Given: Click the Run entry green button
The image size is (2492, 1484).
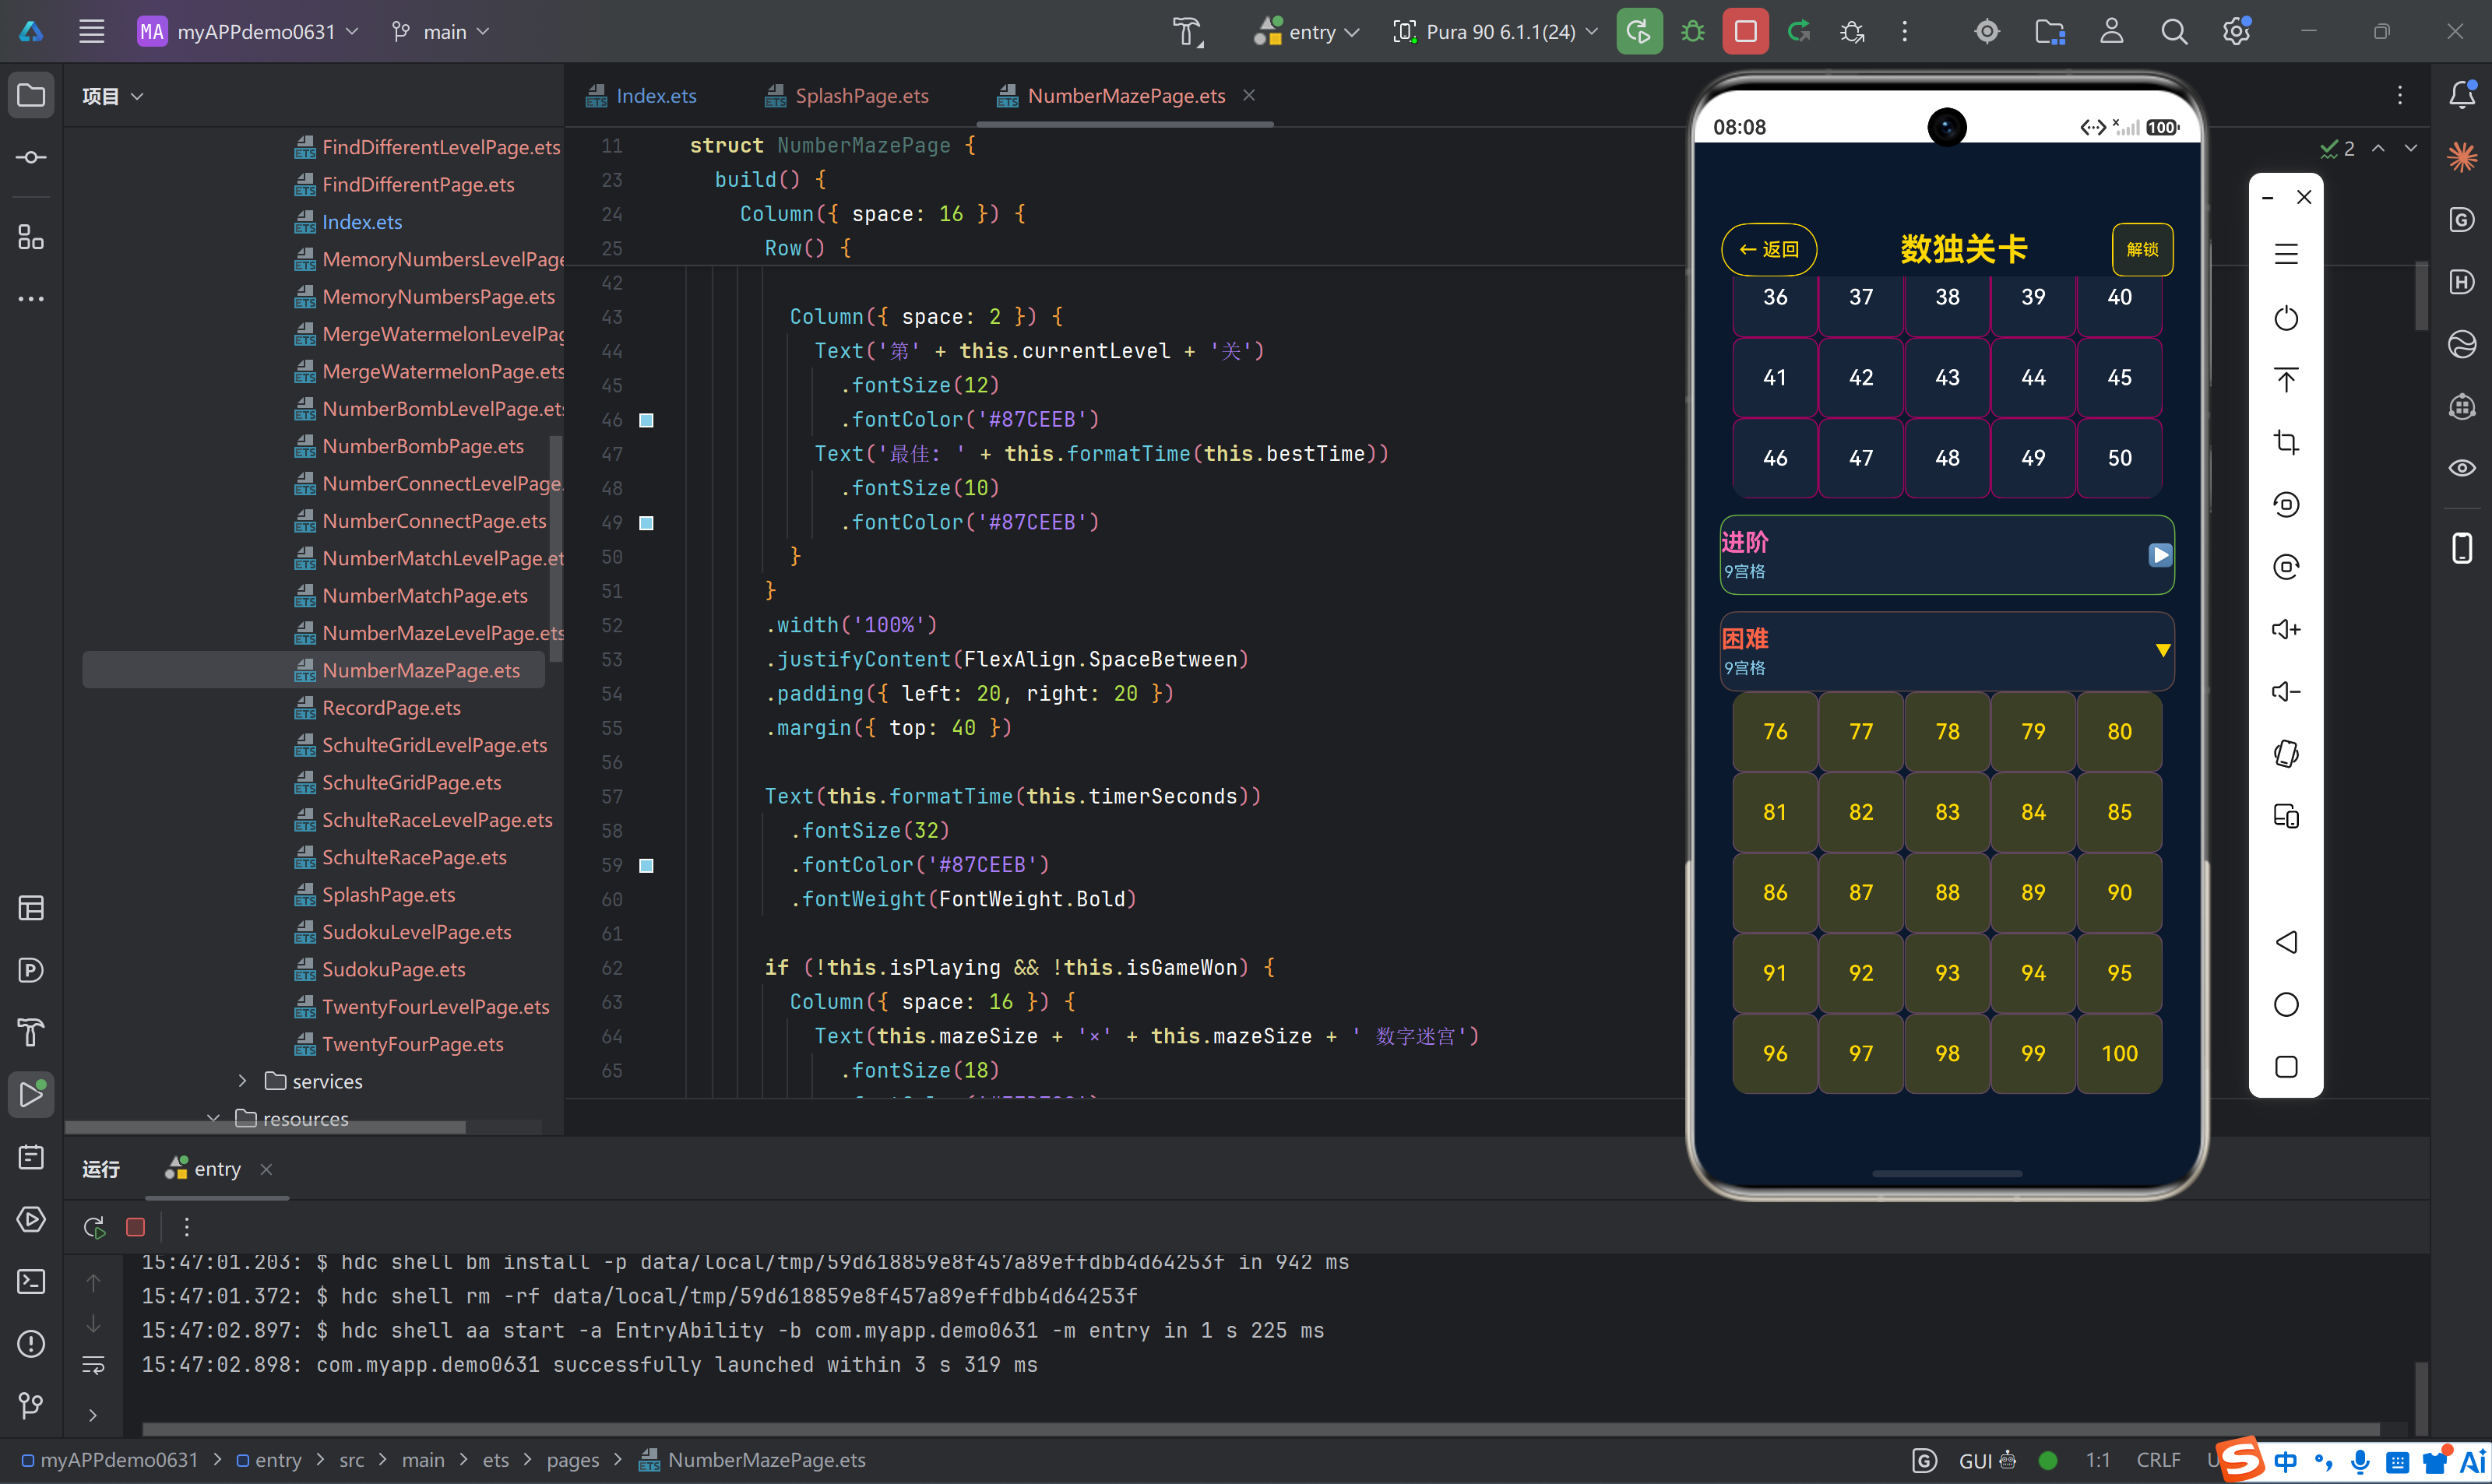Looking at the screenshot, I should coord(1639,32).
